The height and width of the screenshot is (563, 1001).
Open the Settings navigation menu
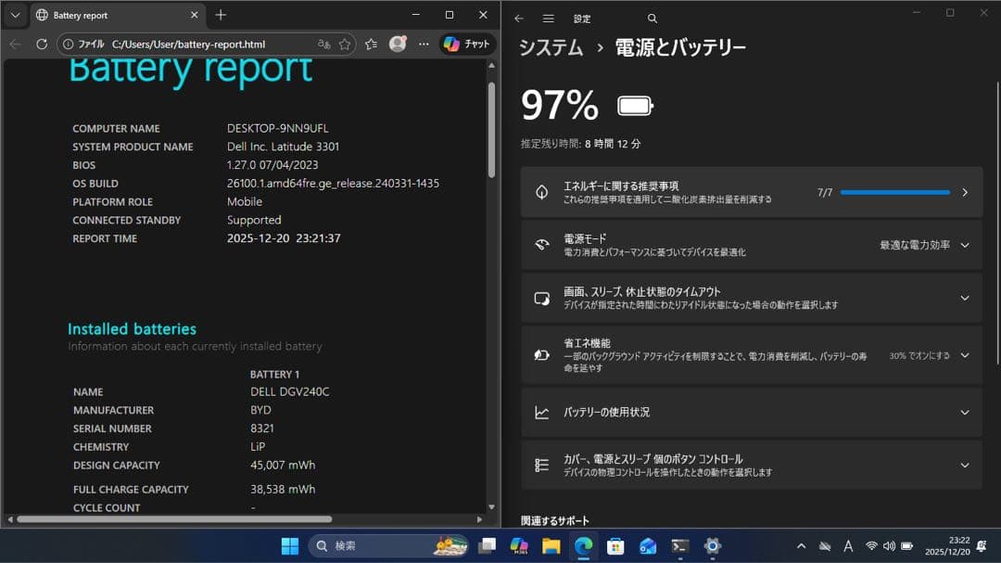550,18
